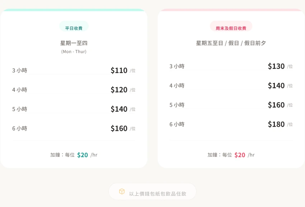Screen dimensions: 305x207
Task: Click the weekend 5 小時 $160 price
Action: pyautogui.click(x=276, y=105)
